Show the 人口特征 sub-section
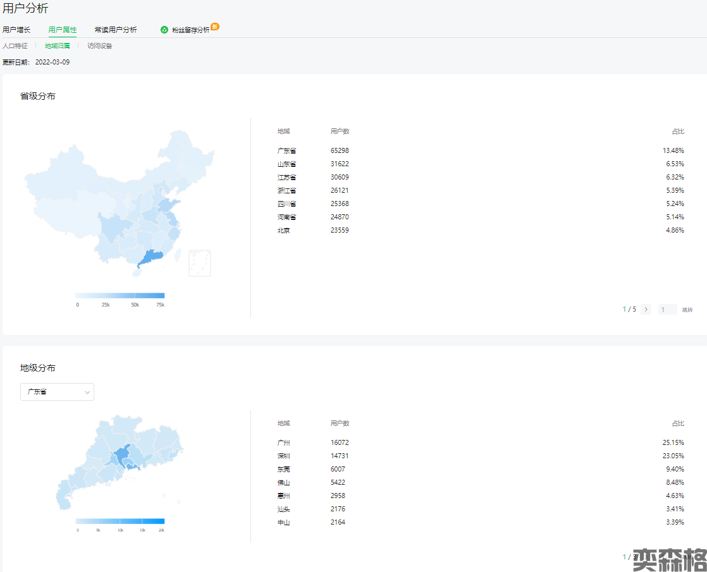707x572 pixels. (x=15, y=46)
